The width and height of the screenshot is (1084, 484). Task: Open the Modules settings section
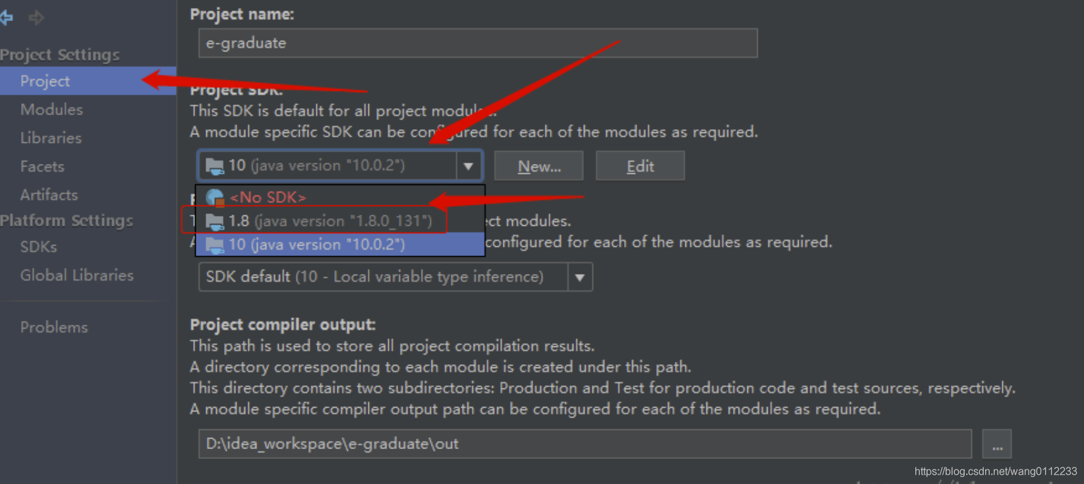[52, 109]
